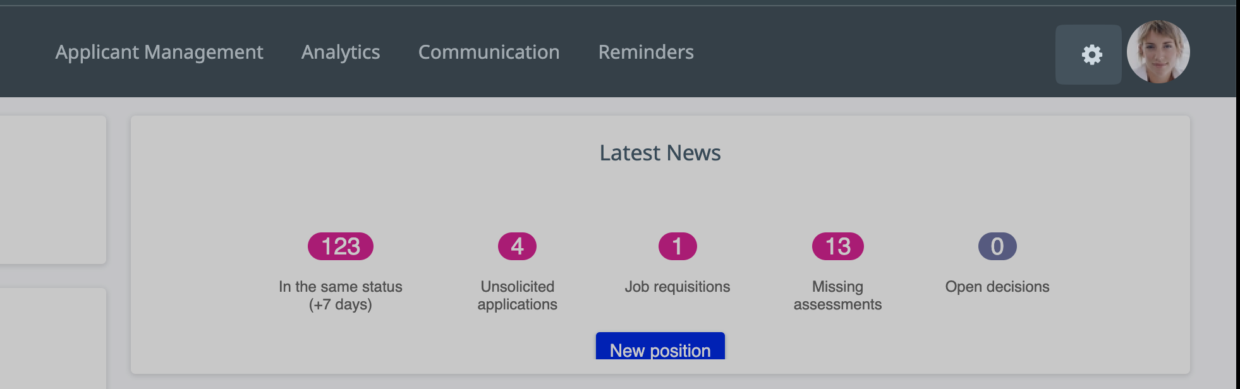Click the badge showing 4

517,246
